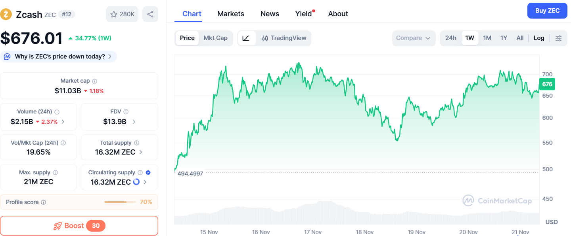Open chart settings sliders icon
Screen dimensions: 571x236
[x=558, y=38]
